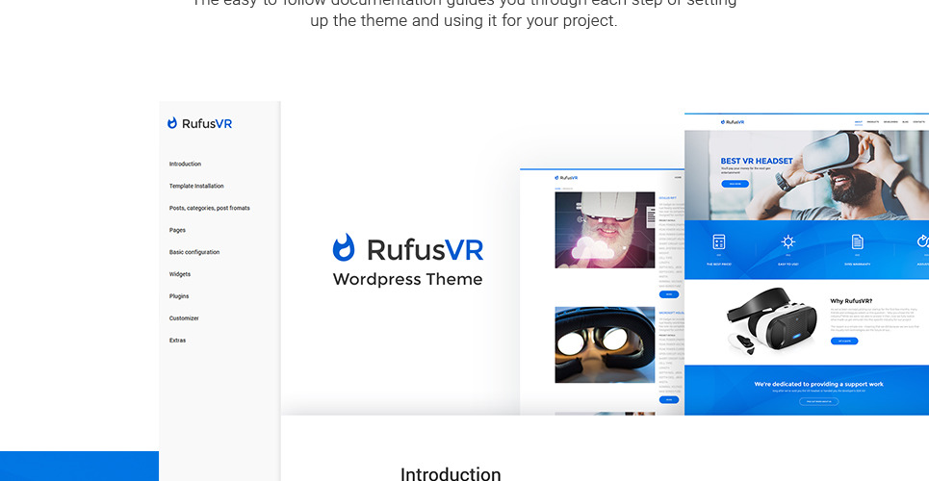Select the calculator icon above The Best Price

click(x=718, y=241)
